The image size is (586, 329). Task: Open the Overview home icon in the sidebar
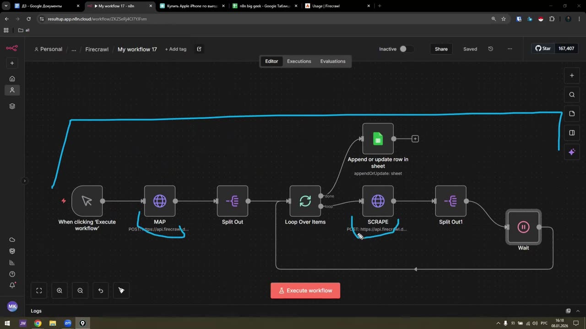coord(12,79)
